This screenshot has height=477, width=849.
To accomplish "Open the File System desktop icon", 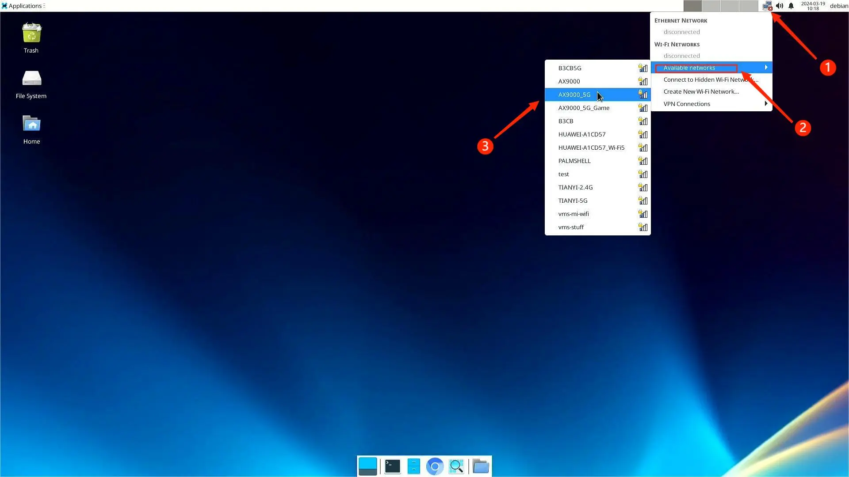I will 31,79.
